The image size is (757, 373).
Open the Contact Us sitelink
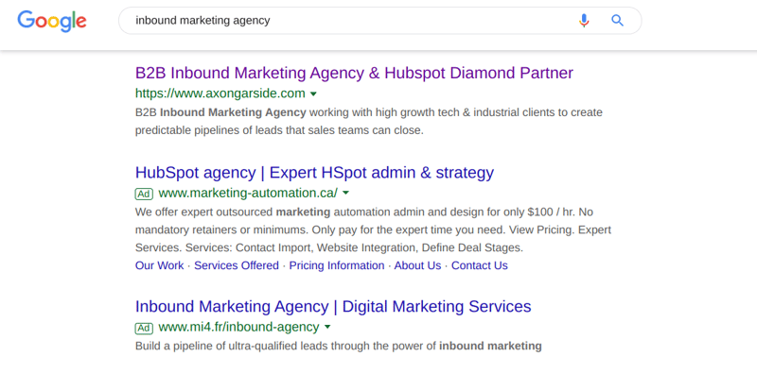pyautogui.click(x=480, y=265)
